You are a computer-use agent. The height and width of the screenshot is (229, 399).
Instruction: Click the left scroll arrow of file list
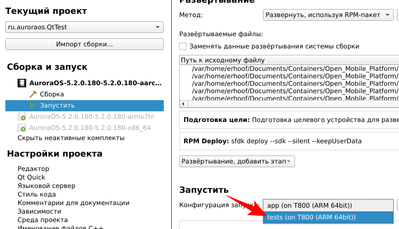pyautogui.click(x=183, y=104)
